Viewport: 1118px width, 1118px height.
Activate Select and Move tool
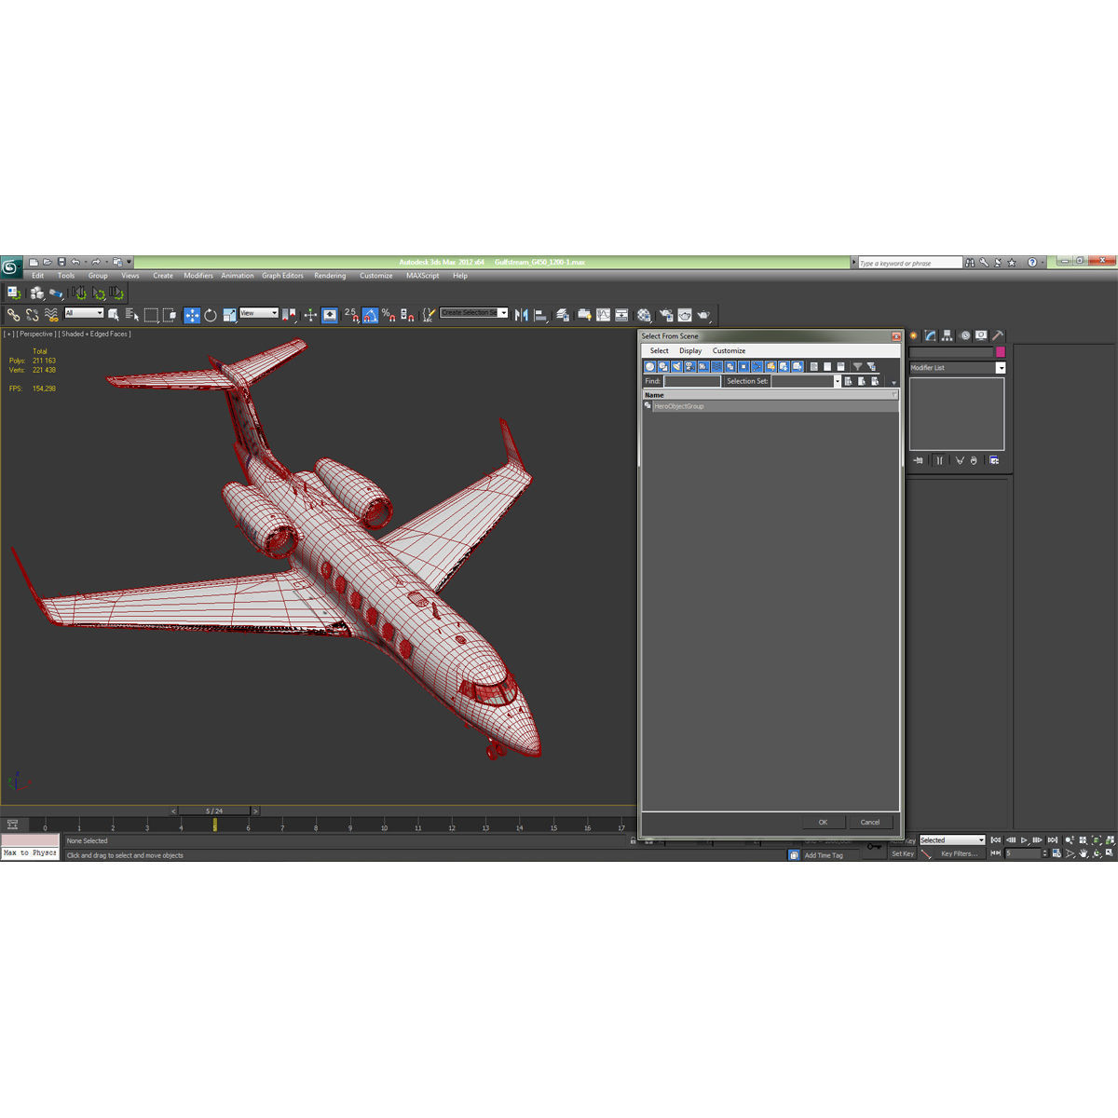(x=192, y=315)
